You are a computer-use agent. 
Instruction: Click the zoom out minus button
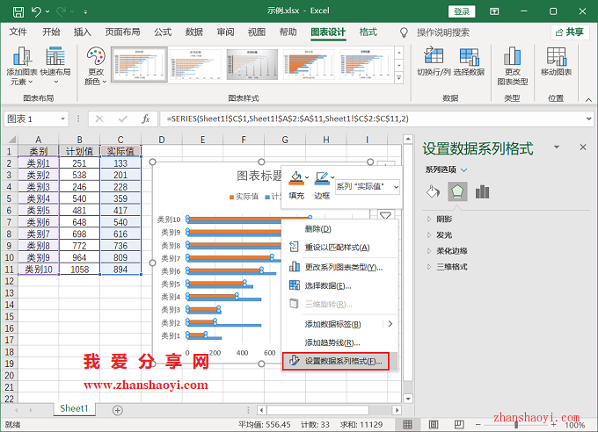pyautogui.click(x=478, y=424)
